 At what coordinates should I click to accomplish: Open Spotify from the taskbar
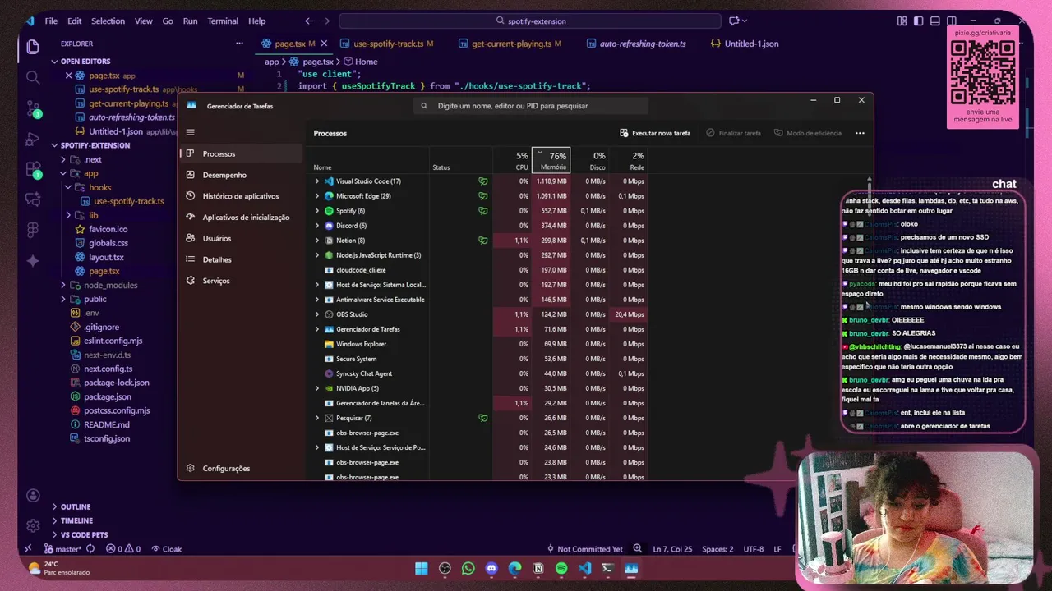561,568
